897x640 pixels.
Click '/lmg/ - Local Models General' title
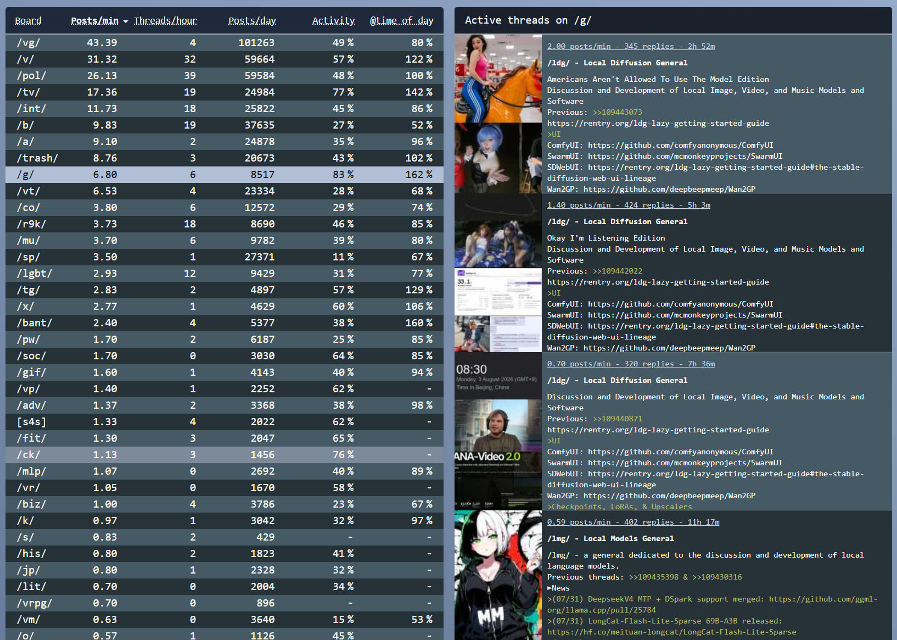click(610, 539)
